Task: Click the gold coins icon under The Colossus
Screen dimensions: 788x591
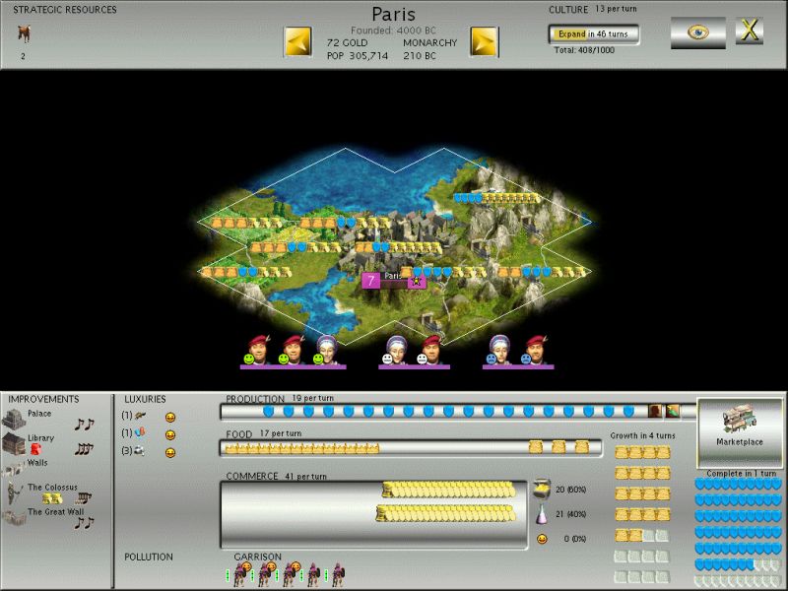Action: click(52, 498)
